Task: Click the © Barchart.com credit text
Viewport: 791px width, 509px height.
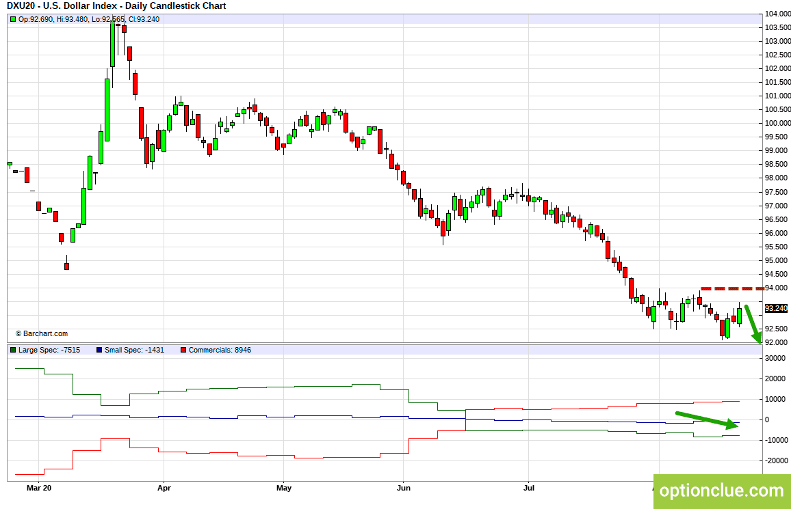Action: click(41, 334)
